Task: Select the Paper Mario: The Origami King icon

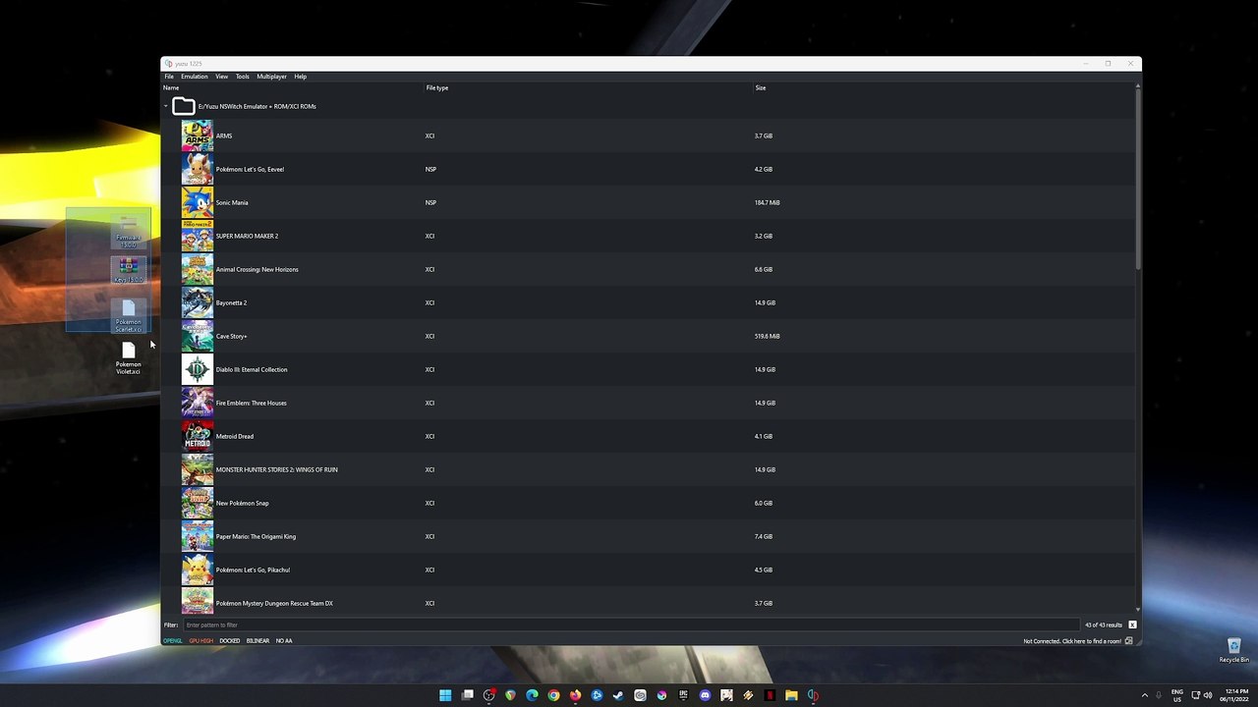Action: click(x=197, y=536)
